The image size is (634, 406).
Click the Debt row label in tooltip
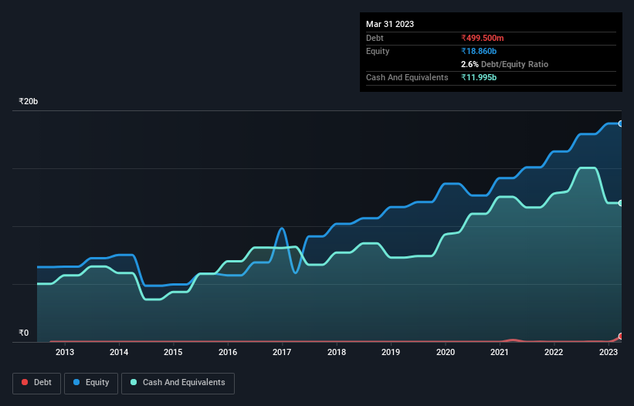[375, 38]
